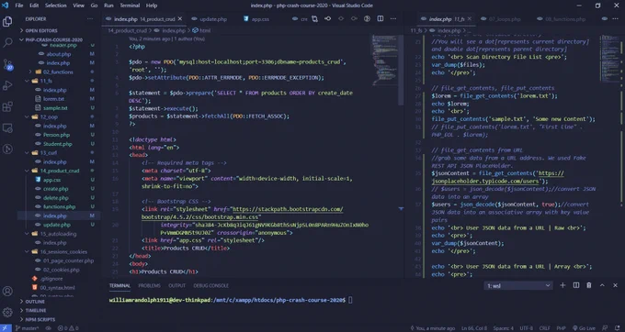Open .gitignore in the explorer
625x332 pixels.
click(x=51, y=279)
